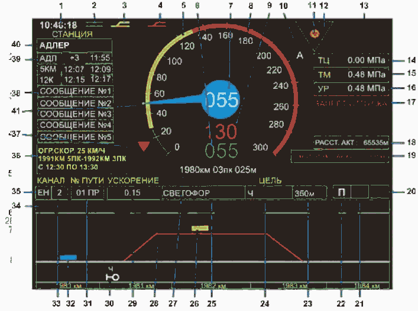The image size is (418, 311).
Task: Click the ТМ 0.48 МПа pressure field
Action: click(351, 75)
